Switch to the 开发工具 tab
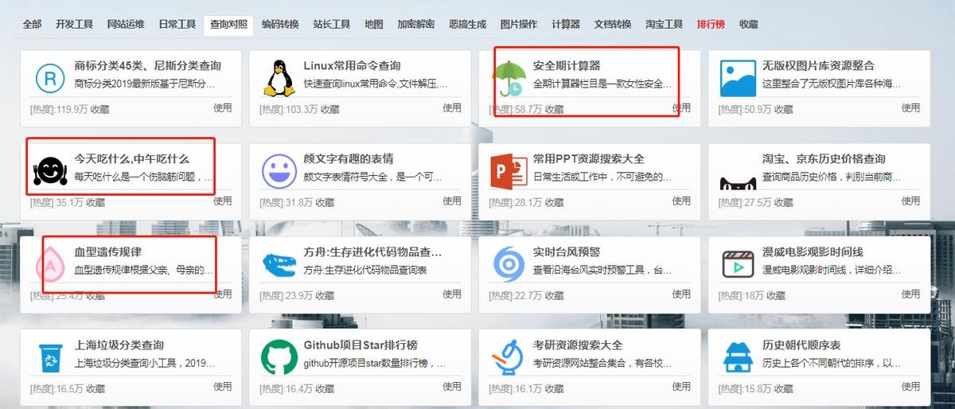Image resolution: width=955 pixels, height=409 pixels. click(x=75, y=24)
